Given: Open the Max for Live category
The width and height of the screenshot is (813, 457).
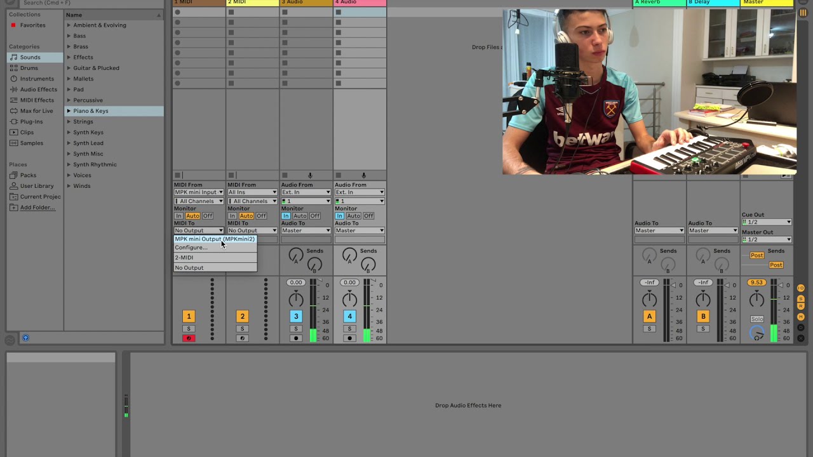Looking at the screenshot, I should [x=35, y=111].
